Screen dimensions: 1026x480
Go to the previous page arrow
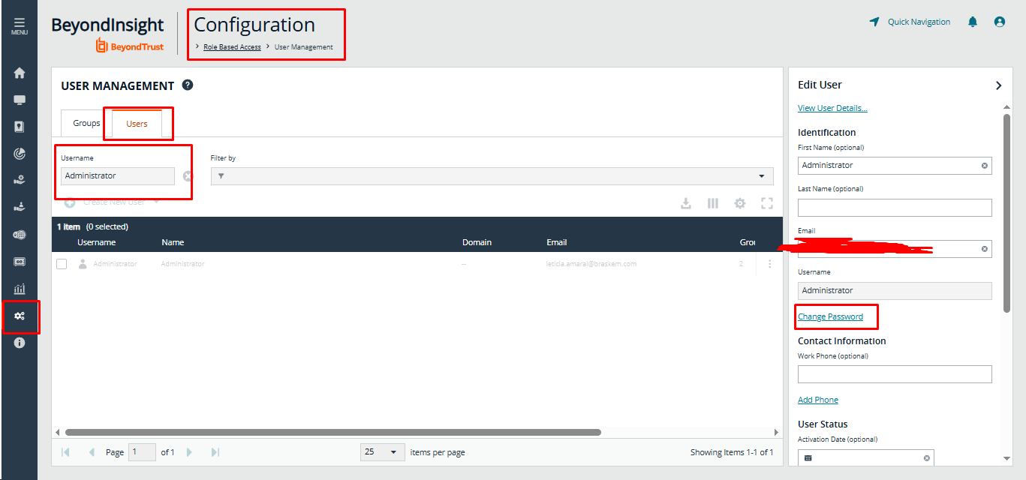pyautogui.click(x=92, y=452)
